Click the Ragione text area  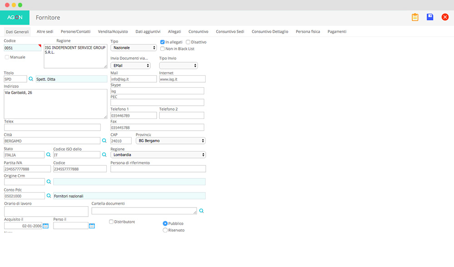coord(75,56)
